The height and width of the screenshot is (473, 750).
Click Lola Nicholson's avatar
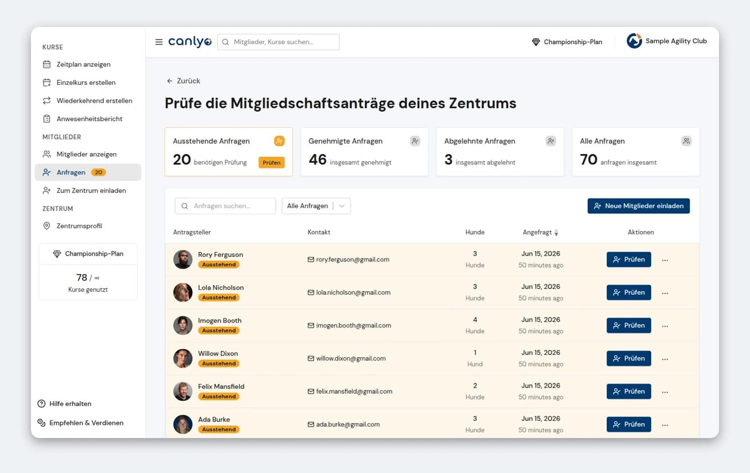tap(183, 292)
